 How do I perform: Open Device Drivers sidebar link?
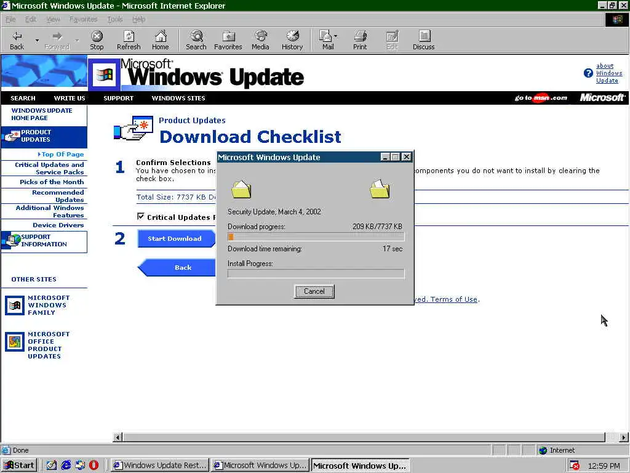pyautogui.click(x=58, y=225)
